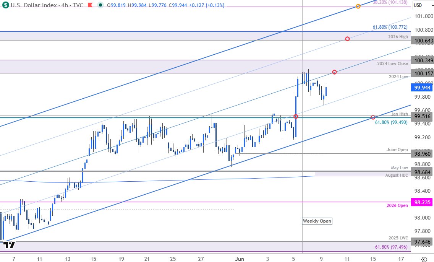Click the Jun date on time axis
Screen dimensions: 434x262
click(240, 259)
